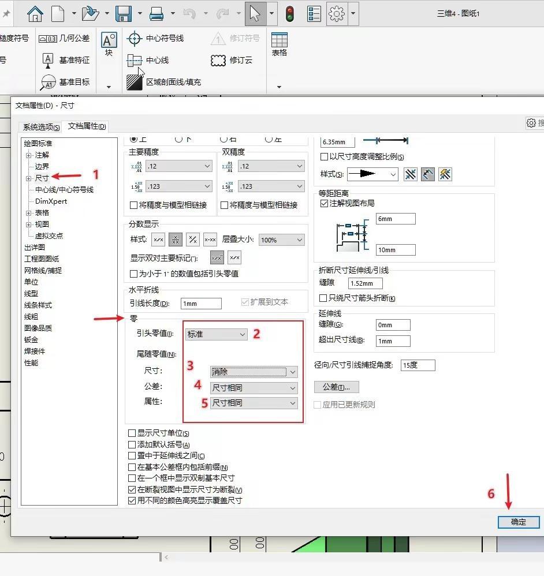The width and height of the screenshot is (544, 576).
Task: Click the traffic light Rebuild icon
Action: pos(290,14)
